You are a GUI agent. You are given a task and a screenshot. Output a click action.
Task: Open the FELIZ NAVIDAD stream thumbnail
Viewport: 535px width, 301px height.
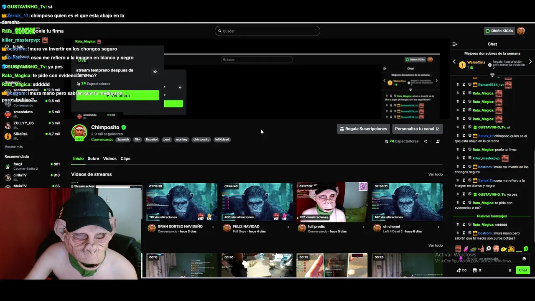(x=257, y=202)
